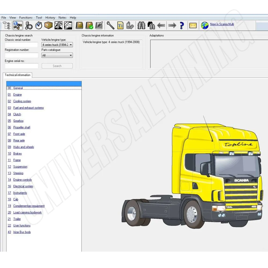Switch to the Technical information tab

(x=17, y=75)
